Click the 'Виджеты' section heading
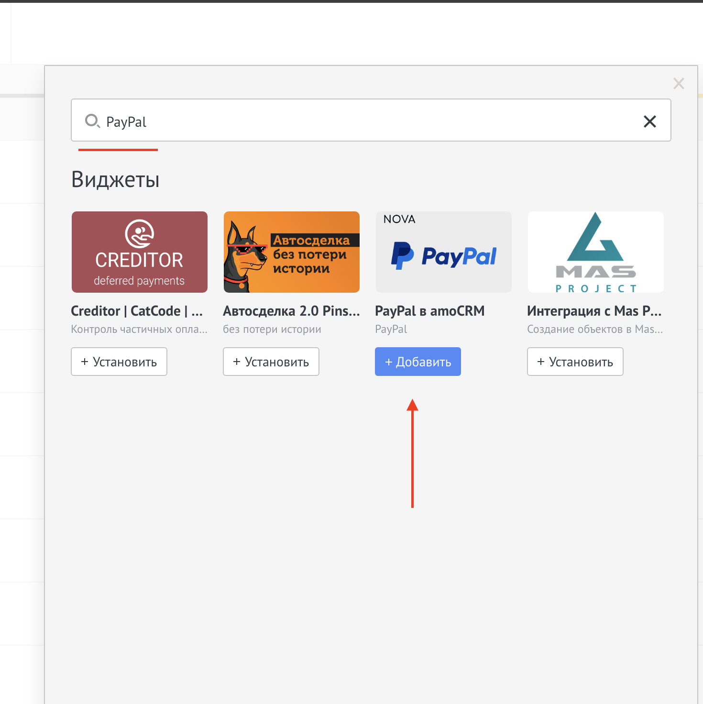The width and height of the screenshot is (703, 704). point(115,180)
